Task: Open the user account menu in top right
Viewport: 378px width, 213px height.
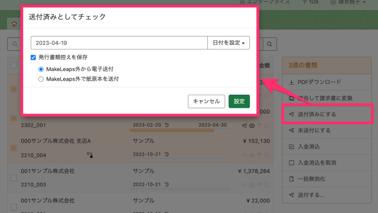Action: coord(348,2)
